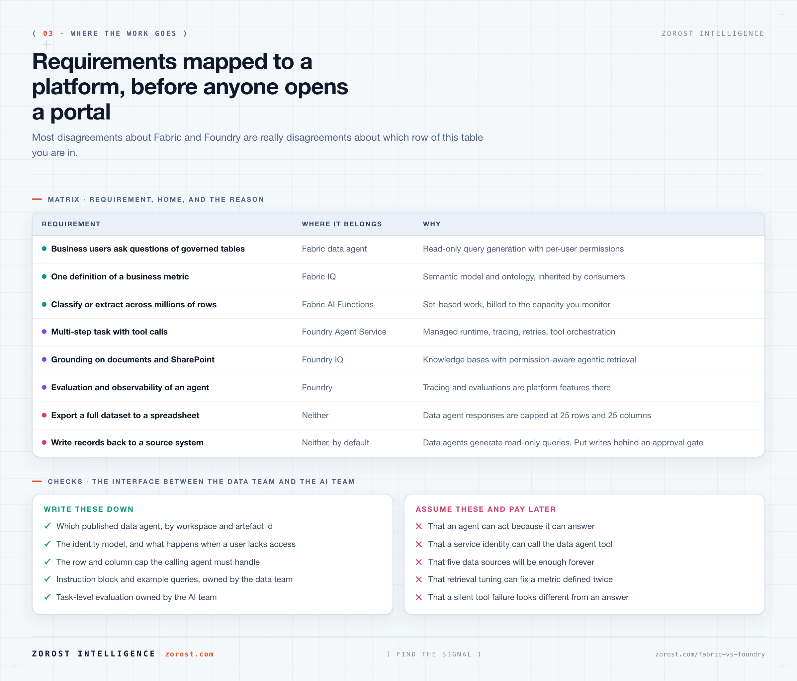Click 'Data agents generate read-only queries' explanation
The image size is (797, 681).
563,442
